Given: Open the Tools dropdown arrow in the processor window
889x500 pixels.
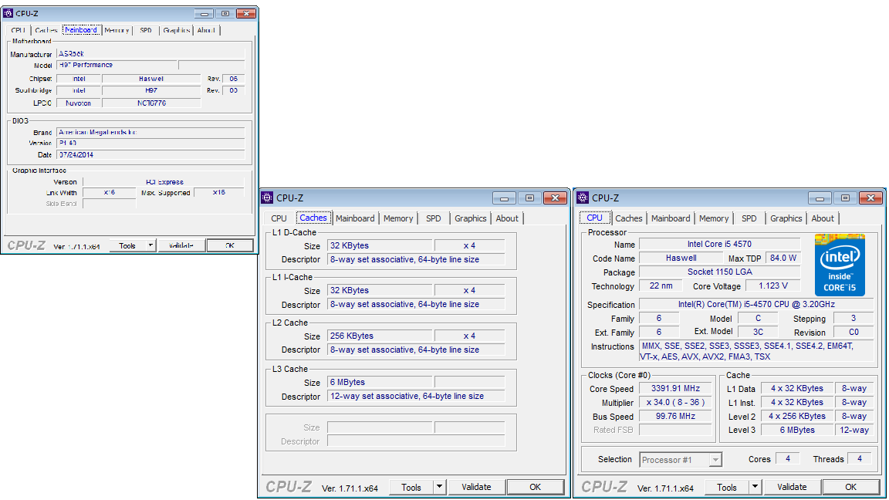Looking at the screenshot, I should pos(755,487).
